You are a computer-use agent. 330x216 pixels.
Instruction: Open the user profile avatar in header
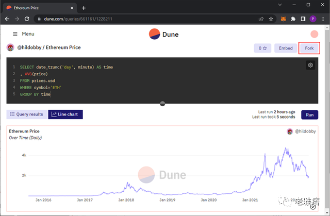(x=314, y=34)
